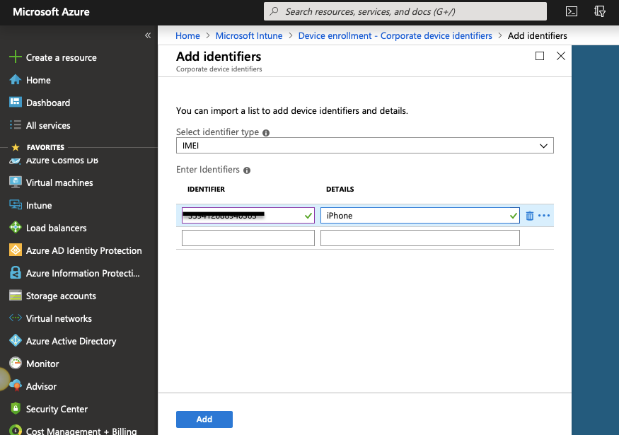
Task: Delete the iPhone identifier row with trash icon
Action: [530, 216]
